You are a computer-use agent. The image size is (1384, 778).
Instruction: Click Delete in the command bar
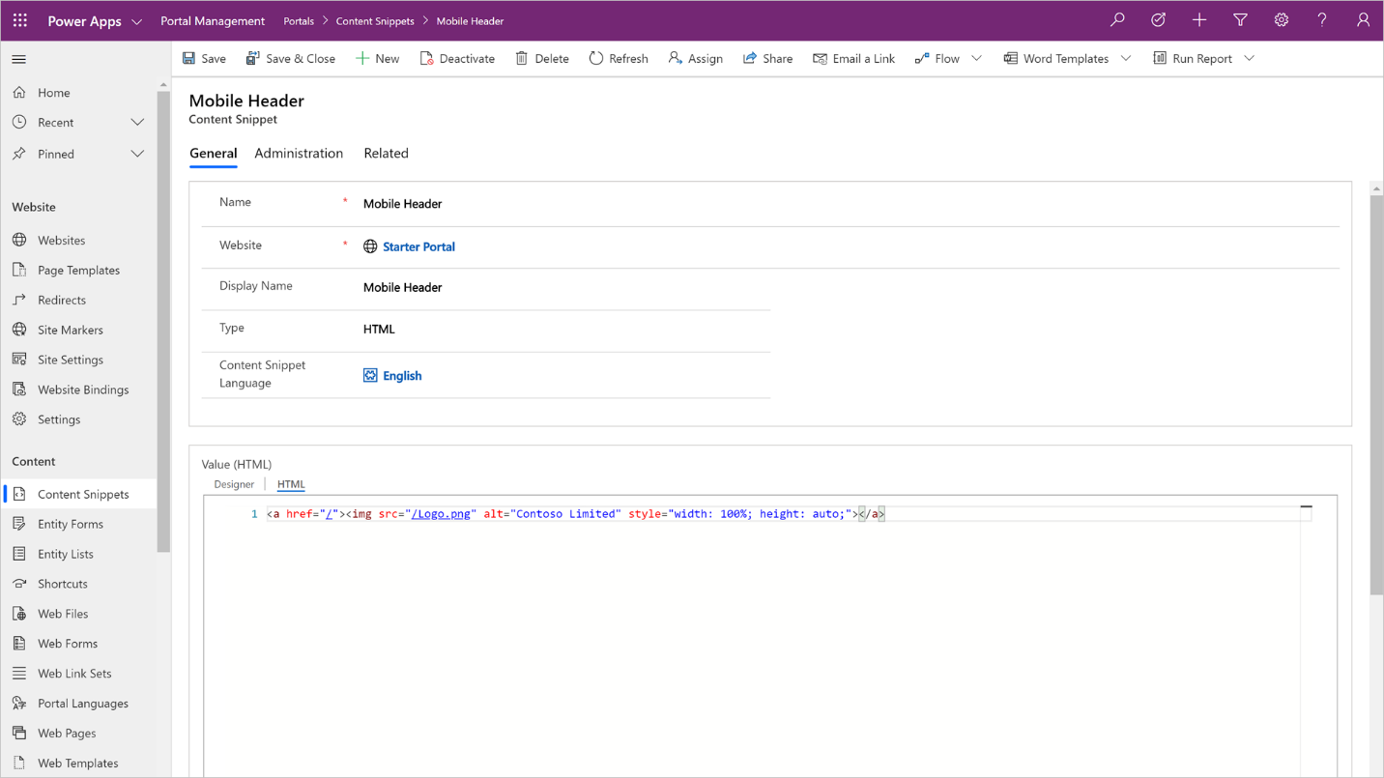pos(542,59)
